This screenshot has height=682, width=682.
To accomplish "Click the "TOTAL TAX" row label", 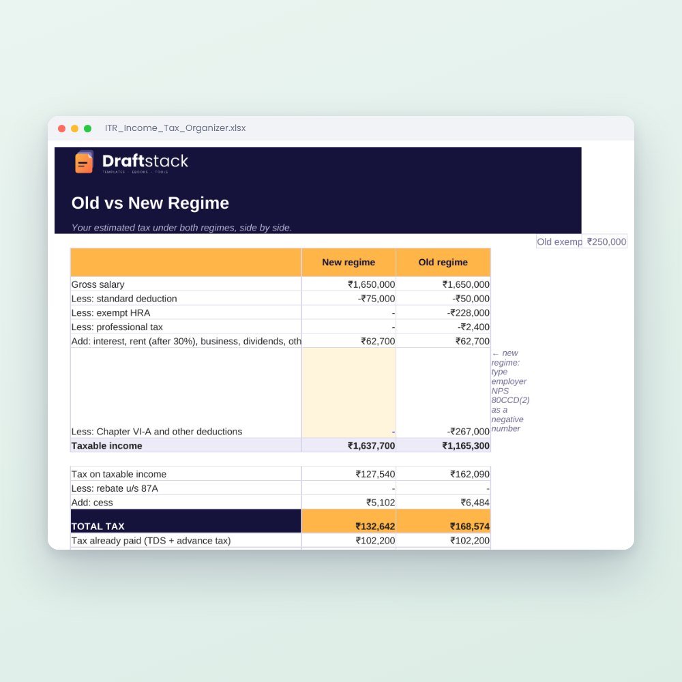I will (98, 527).
